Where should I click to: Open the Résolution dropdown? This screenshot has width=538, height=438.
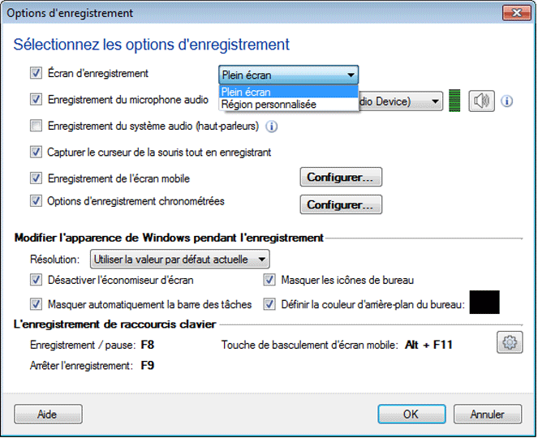click(x=179, y=260)
